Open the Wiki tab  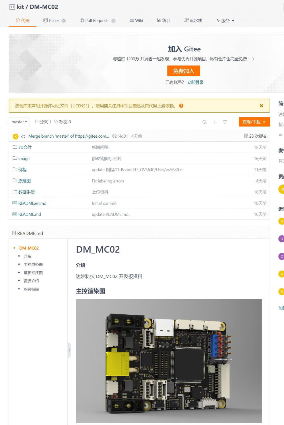click(136, 20)
